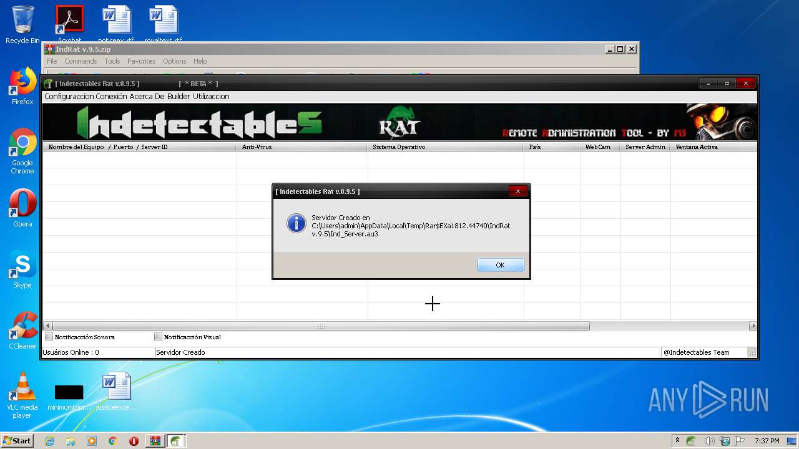Open the Configuraccíon menu

click(x=69, y=97)
